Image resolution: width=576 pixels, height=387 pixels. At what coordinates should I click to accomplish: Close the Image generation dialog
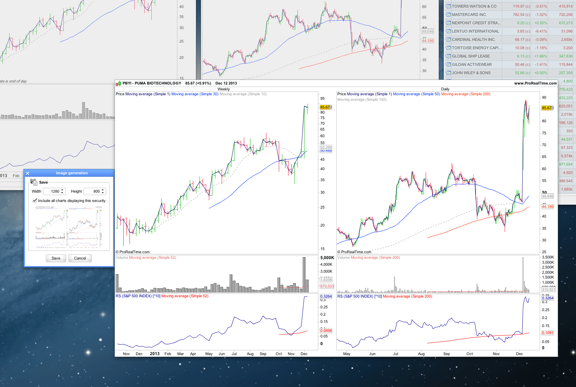[x=28, y=173]
